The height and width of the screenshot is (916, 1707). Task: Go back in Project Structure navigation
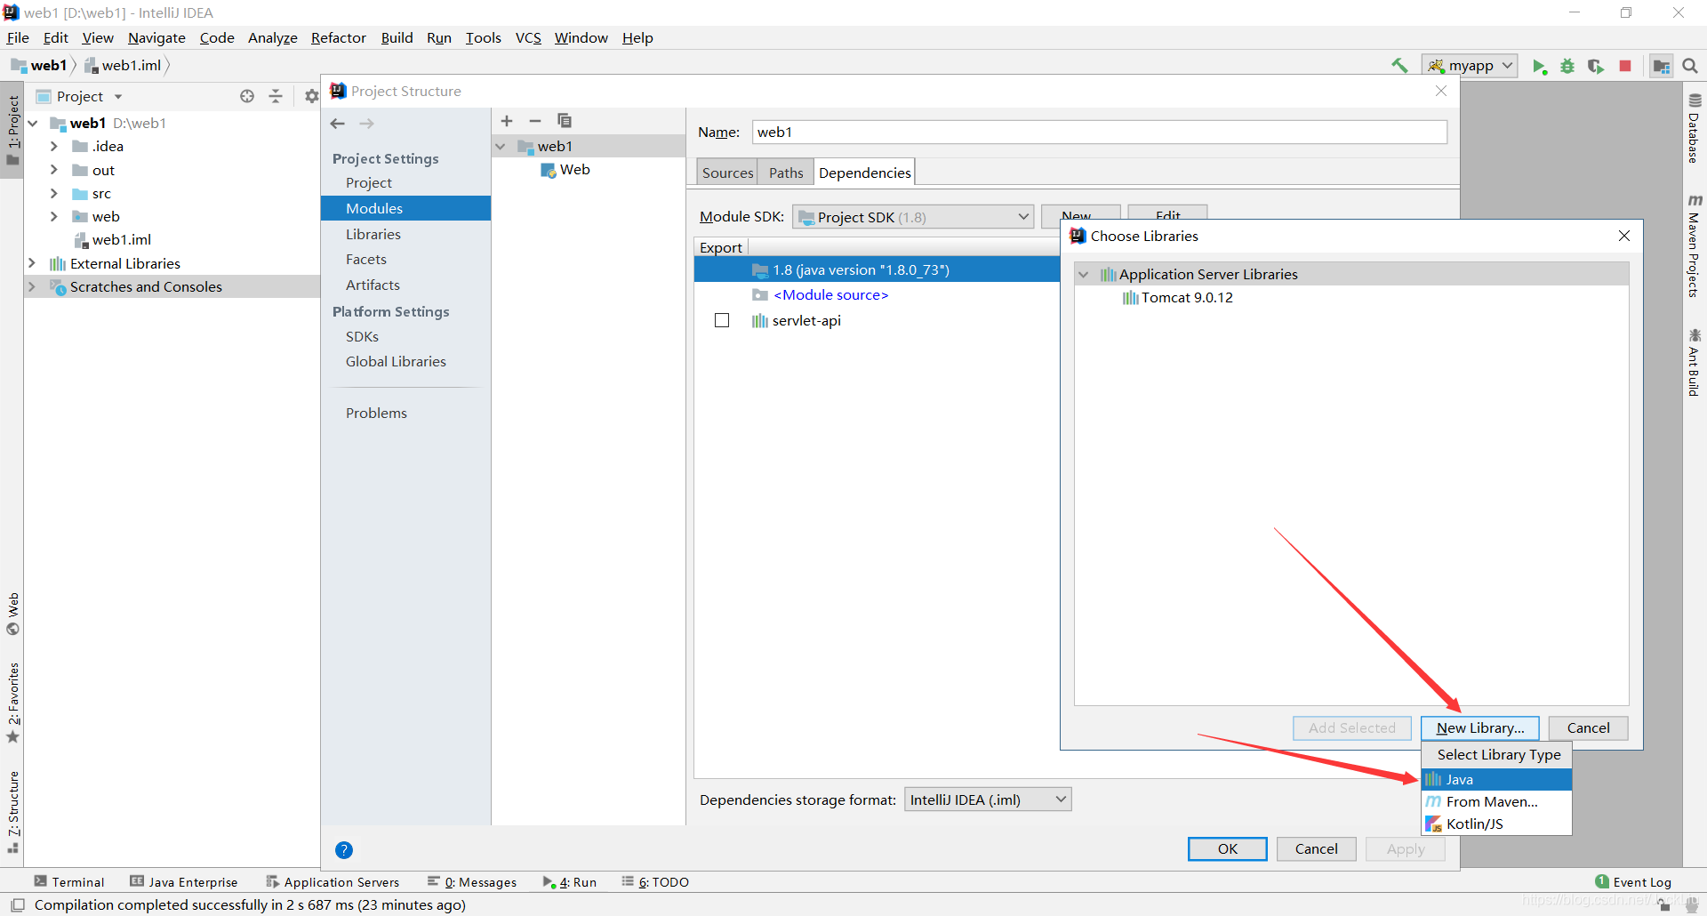point(338,124)
